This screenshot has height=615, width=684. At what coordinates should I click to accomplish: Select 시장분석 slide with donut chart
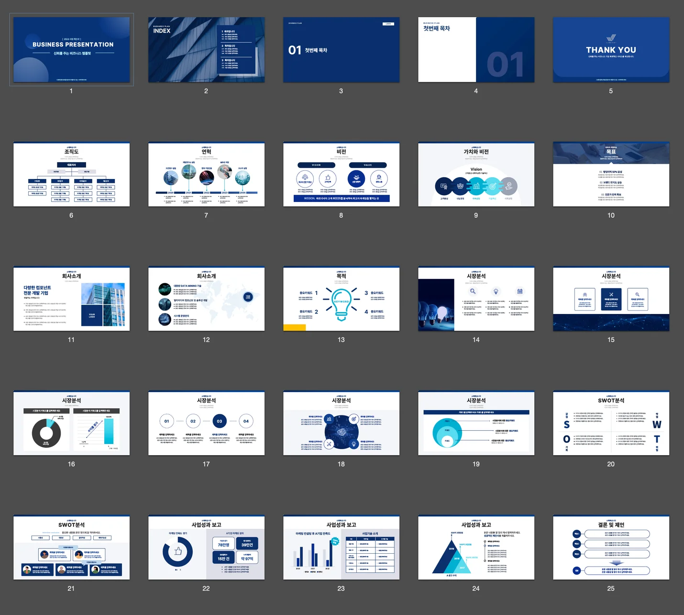(x=71, y=423)
